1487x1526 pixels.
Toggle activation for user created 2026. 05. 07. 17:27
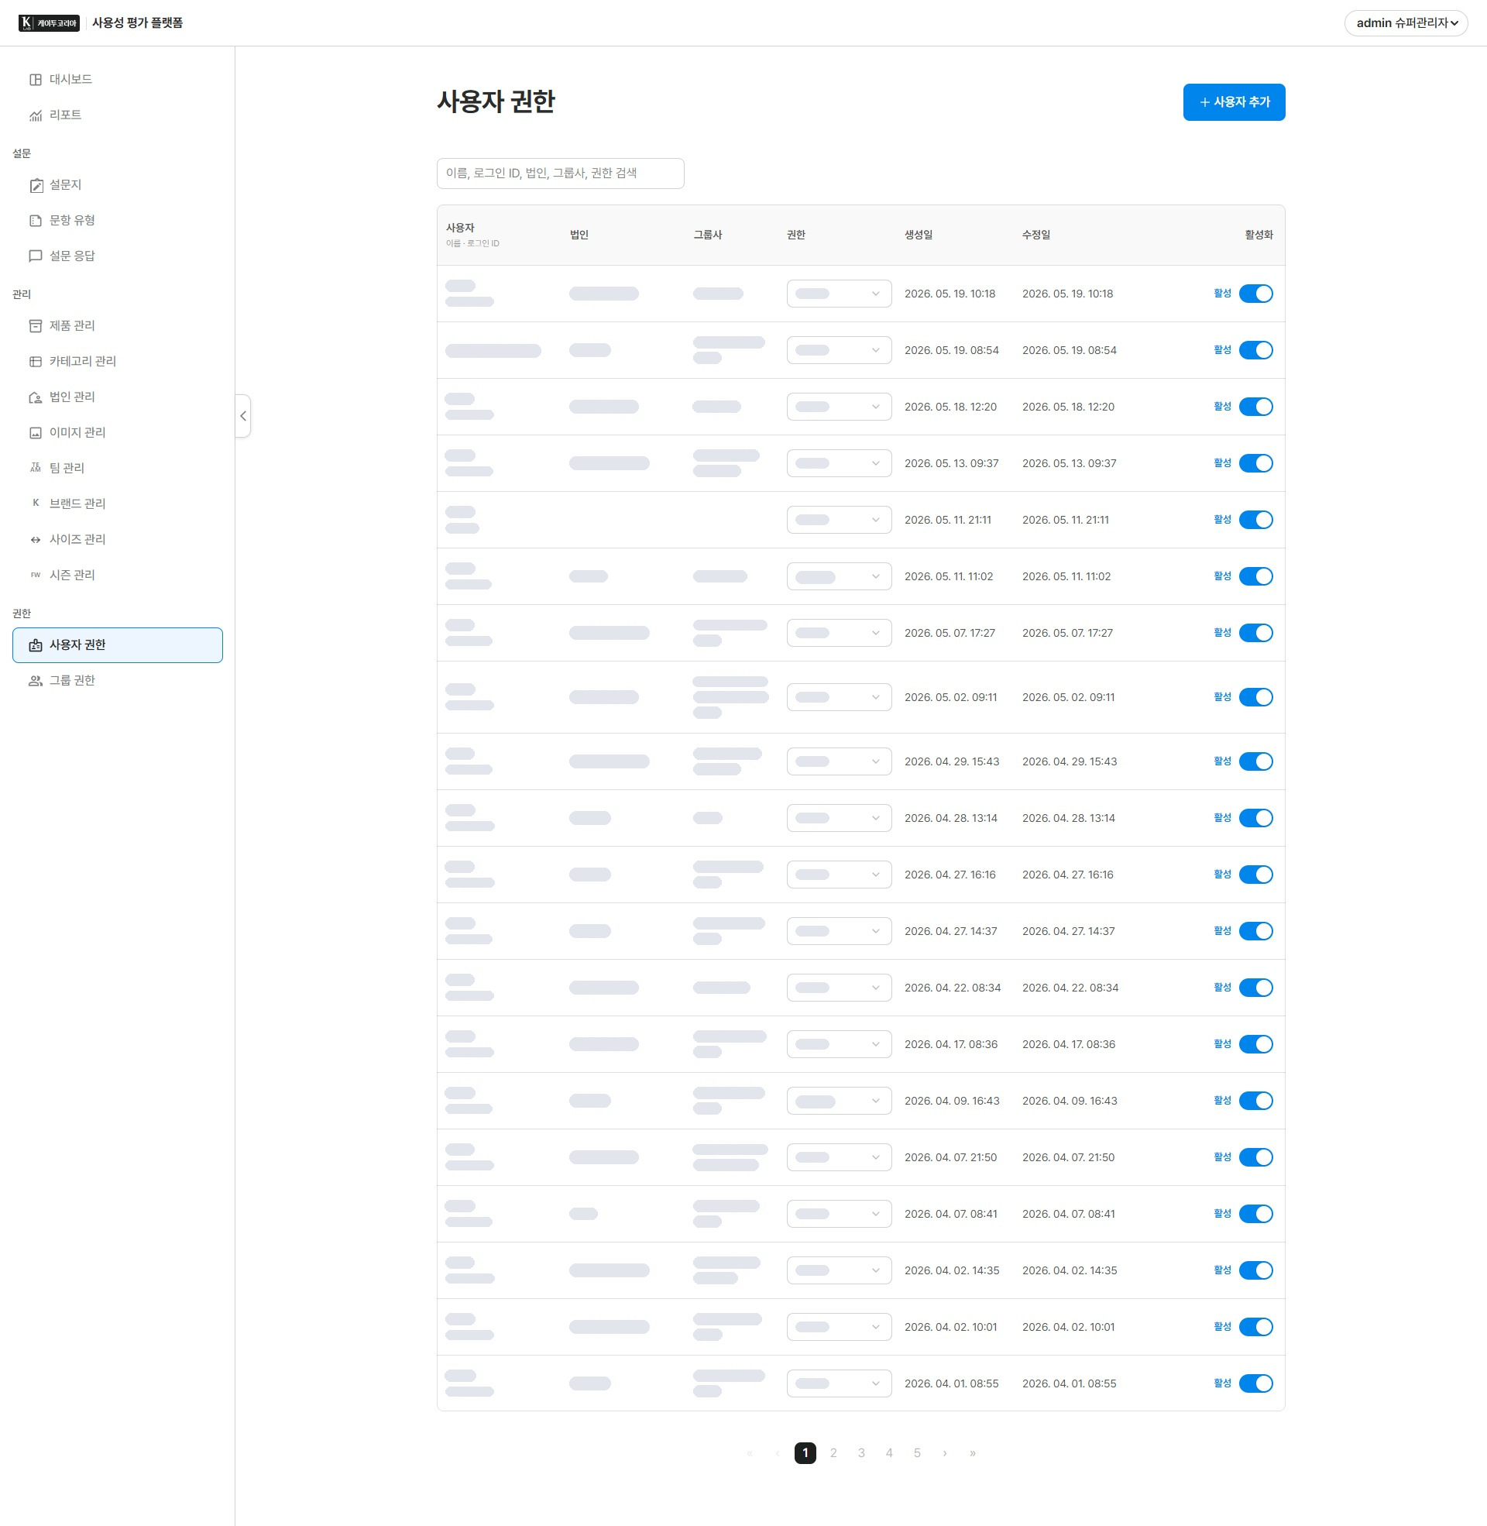[x=1256, y=634]
